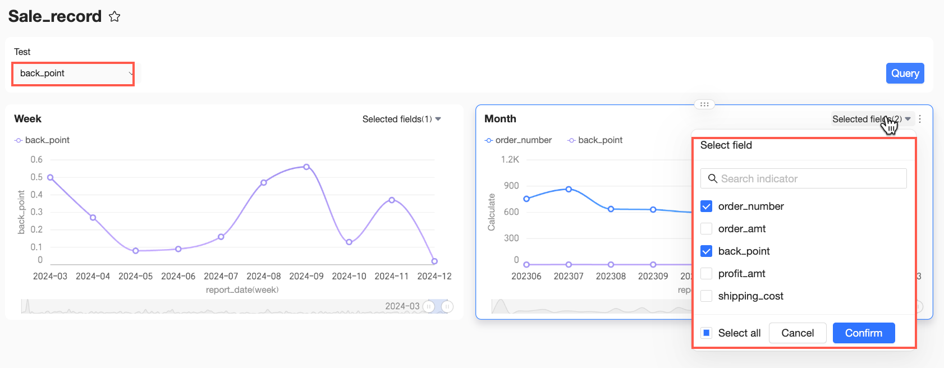The image size is (944, 368).
Task: Click Week chart's right timeline slider handle
Action: tap(447, 306)
